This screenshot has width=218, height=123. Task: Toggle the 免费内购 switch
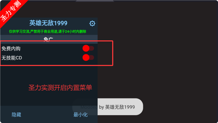pos(88,48)
